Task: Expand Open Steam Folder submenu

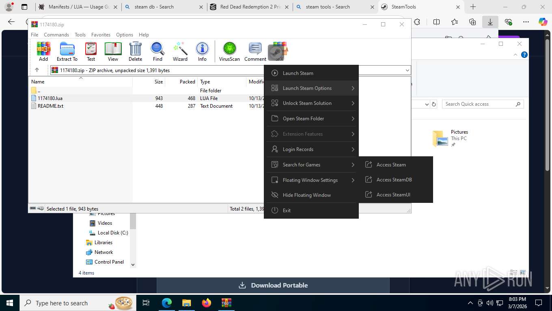Action: point(311,118)
